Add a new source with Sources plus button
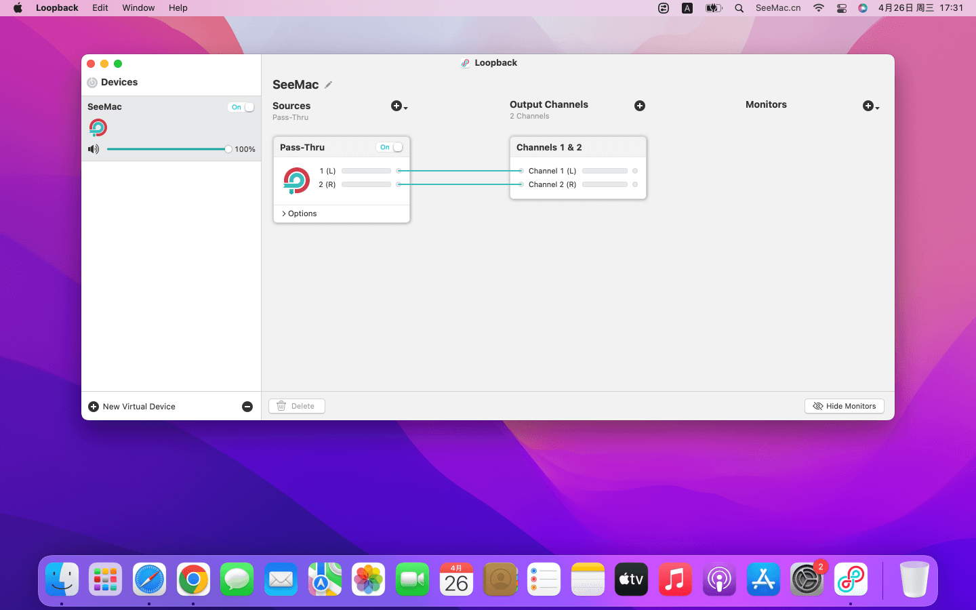Screen dimensions: 976x610 pyautogui.click(x=399, y=106)
